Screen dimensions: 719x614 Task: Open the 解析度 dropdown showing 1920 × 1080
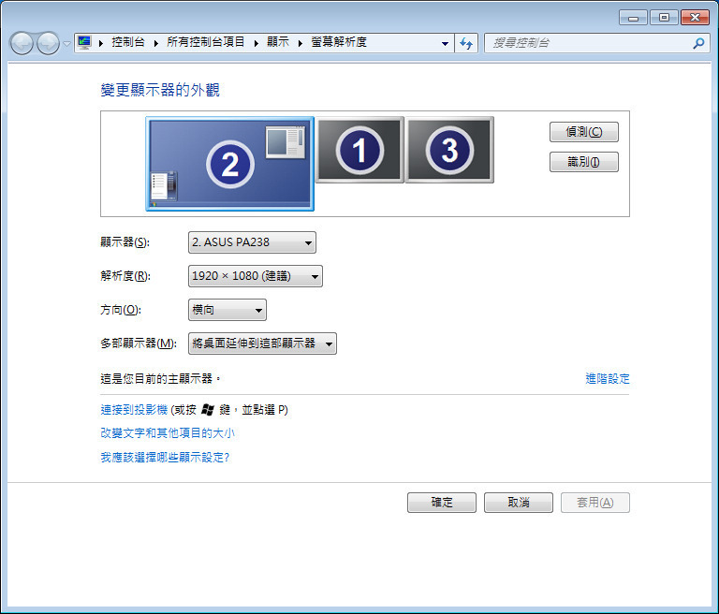pos(256,276)
